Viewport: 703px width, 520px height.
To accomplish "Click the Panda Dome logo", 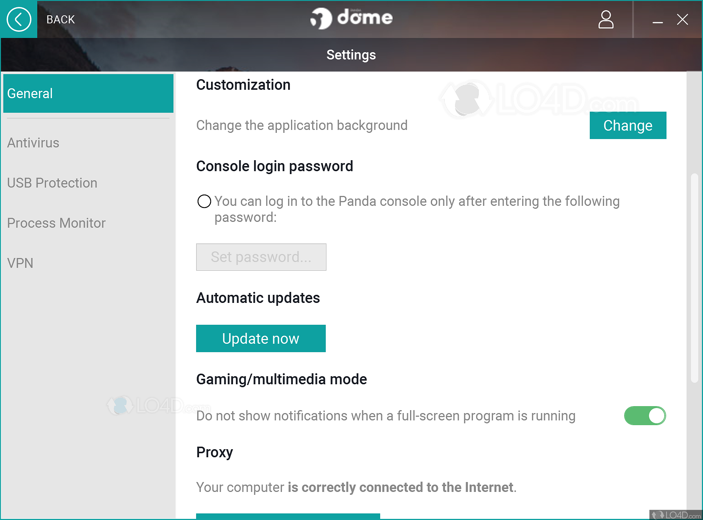I will point(351,18).
